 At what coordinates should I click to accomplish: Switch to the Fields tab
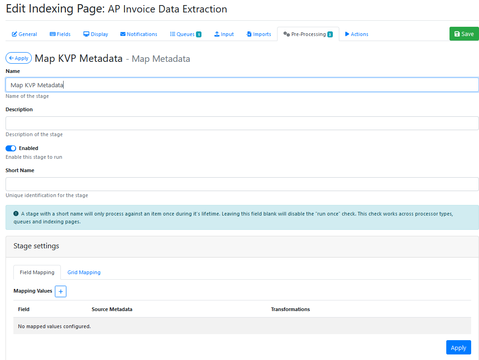[60, 34]
